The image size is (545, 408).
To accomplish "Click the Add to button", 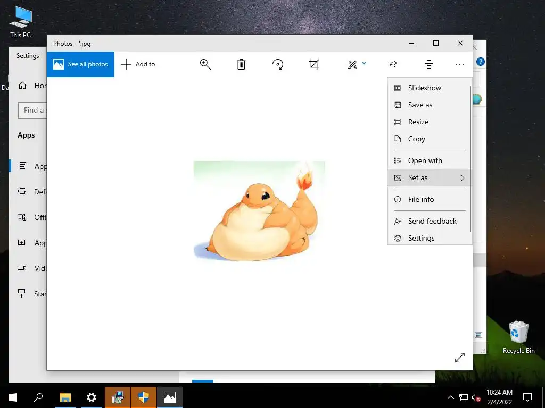I will click(138, 64).
